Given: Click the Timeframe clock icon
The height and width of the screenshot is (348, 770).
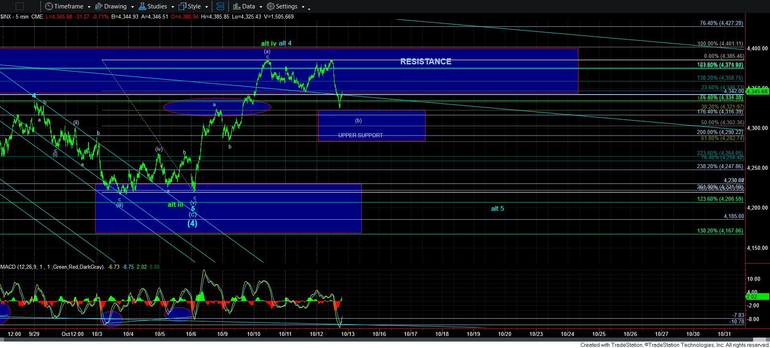Looking at the screenshot, I should [49, 6].
